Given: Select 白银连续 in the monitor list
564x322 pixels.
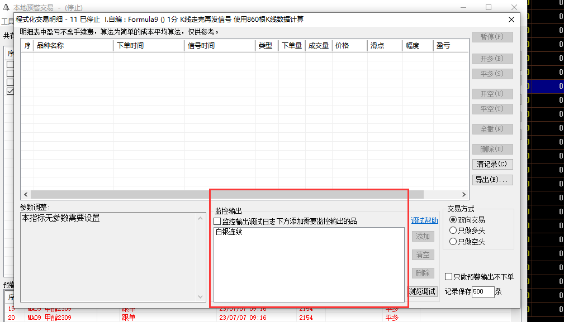Looking at the screenshot, I should click(x=229, y=232).
